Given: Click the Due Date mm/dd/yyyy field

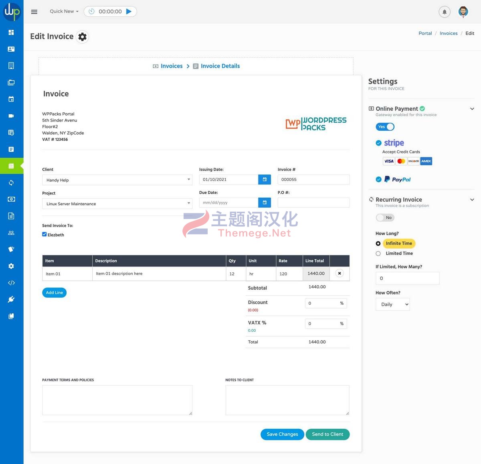Looking at the screenshot, I should [x=228, y=203].
